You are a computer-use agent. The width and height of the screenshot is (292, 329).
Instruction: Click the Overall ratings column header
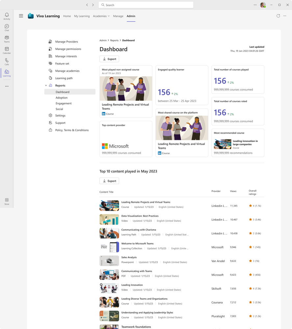point(252,192)
